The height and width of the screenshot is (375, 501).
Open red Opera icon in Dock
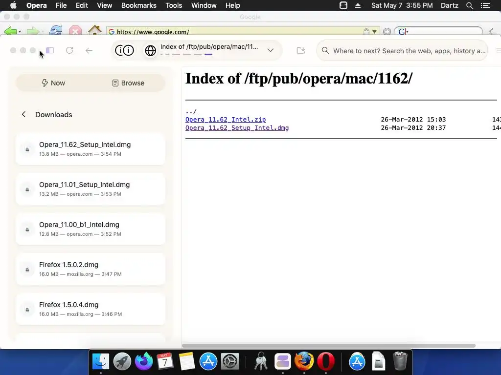click(x=325, y=361)
